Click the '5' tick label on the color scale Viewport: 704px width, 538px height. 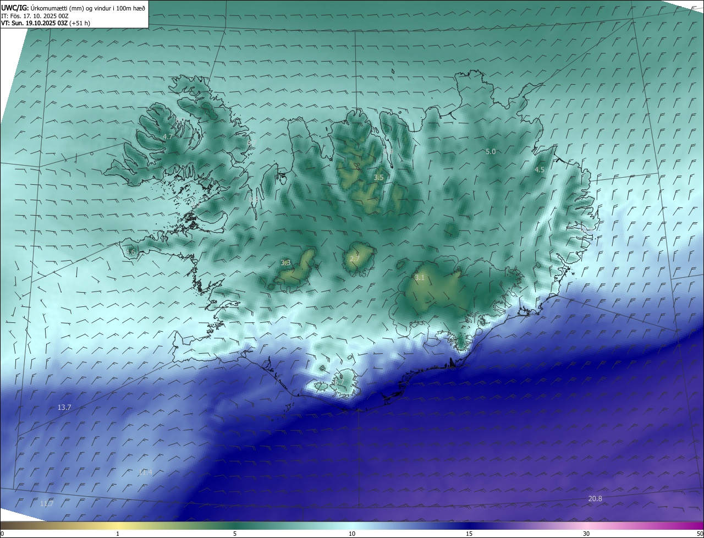[235, 534]
